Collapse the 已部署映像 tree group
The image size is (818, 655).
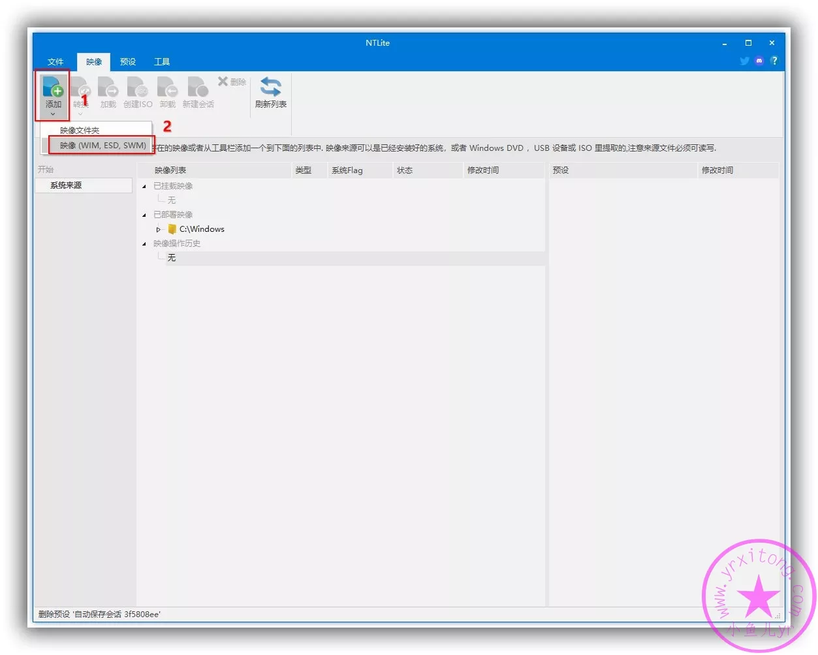144,215
